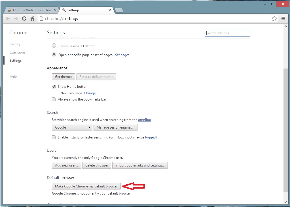
Task: Open the Set pages link
Action: 122,55
